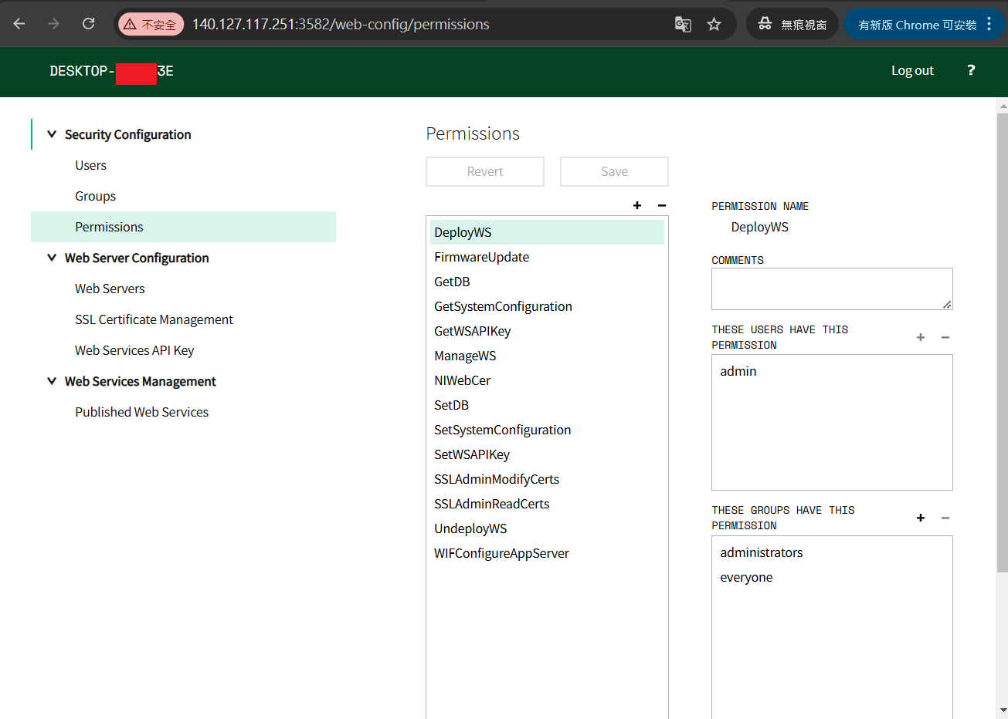Select the GetDB permission
1008x719 pixels.
pos(547,282)
